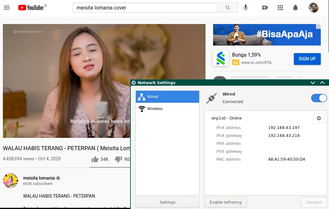This screenshot has height=209, width=329.
Task: Click the SIGN UP ad button
Action: pyautogui.click(x=307, y=59)
